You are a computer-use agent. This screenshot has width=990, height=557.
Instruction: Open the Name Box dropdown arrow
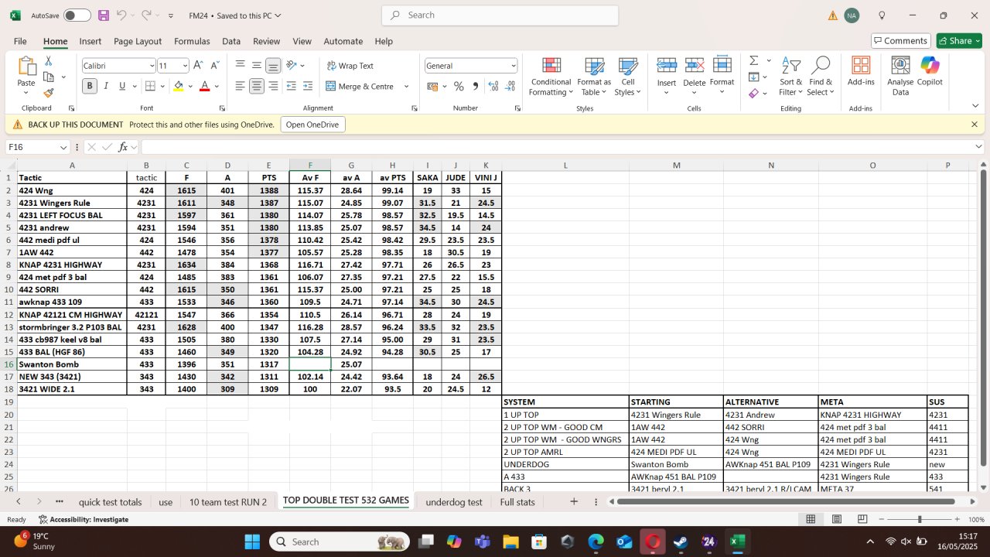point(63,147)
